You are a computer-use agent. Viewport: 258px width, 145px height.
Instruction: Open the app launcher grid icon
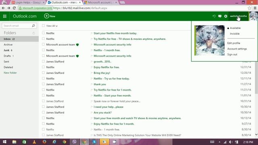(5, 16)
